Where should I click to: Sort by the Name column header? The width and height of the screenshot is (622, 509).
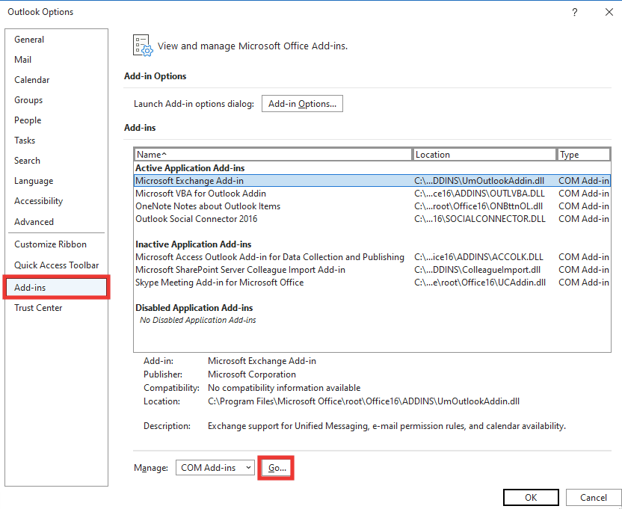273,154
